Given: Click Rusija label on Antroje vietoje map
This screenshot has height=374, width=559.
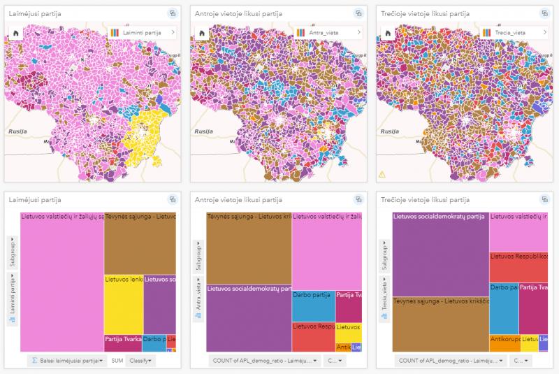Looking at the screenshot, I should click(203, 131).
